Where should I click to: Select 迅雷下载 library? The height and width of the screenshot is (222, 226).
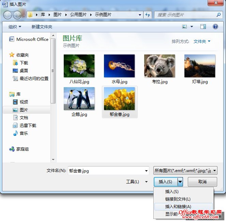(x=25, y=125)
